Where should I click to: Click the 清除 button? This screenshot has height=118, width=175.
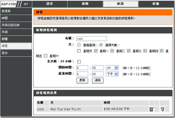98,81
